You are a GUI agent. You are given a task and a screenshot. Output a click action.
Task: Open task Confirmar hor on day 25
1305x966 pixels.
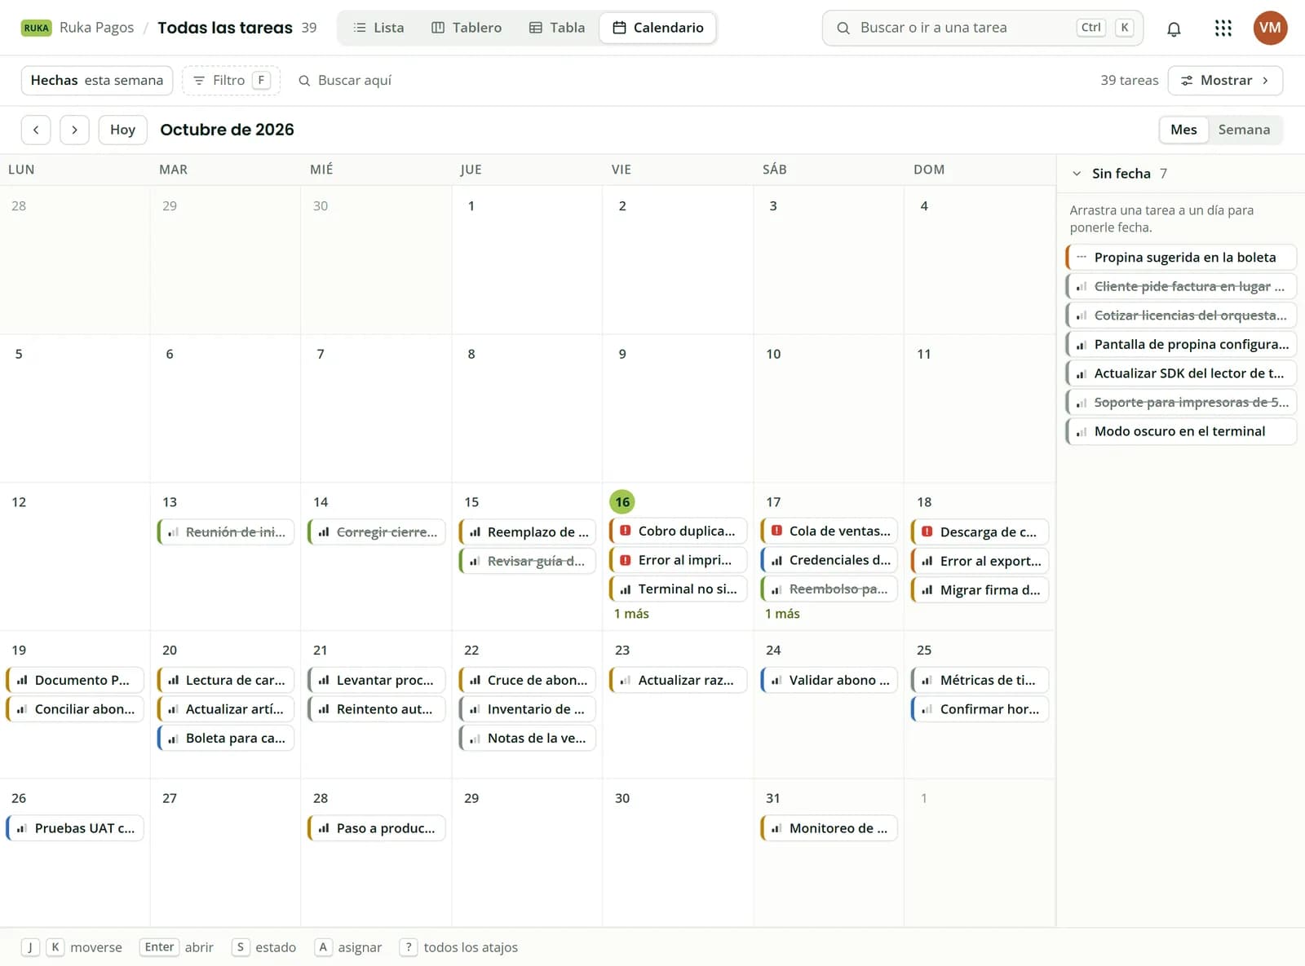click(980, 709)
